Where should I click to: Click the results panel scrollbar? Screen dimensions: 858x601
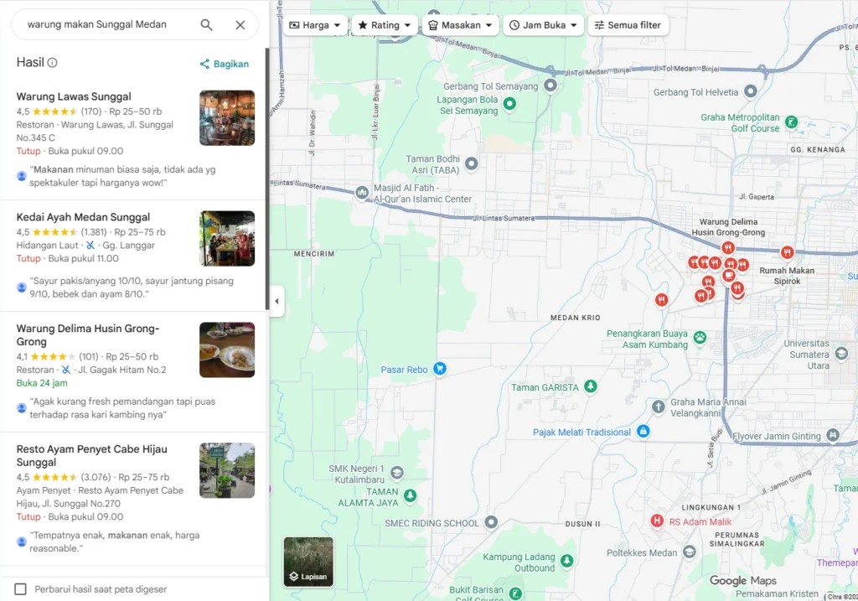[267, 179]
